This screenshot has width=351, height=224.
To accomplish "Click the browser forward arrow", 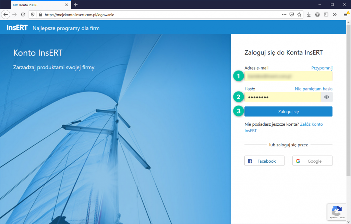I will click(14, 14).
